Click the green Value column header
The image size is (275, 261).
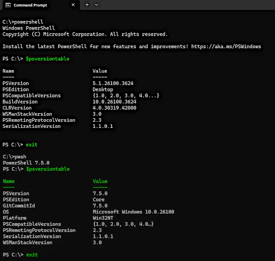click(x=100, y=181)
